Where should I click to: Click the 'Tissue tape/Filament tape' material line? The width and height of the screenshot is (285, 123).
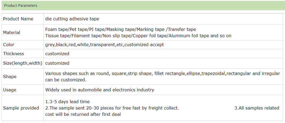pyautogui.click(x=138, y=36)
